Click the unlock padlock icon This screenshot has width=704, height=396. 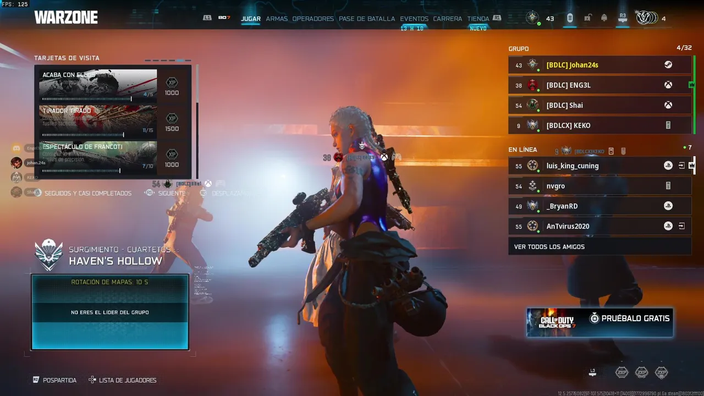point(587,18)
